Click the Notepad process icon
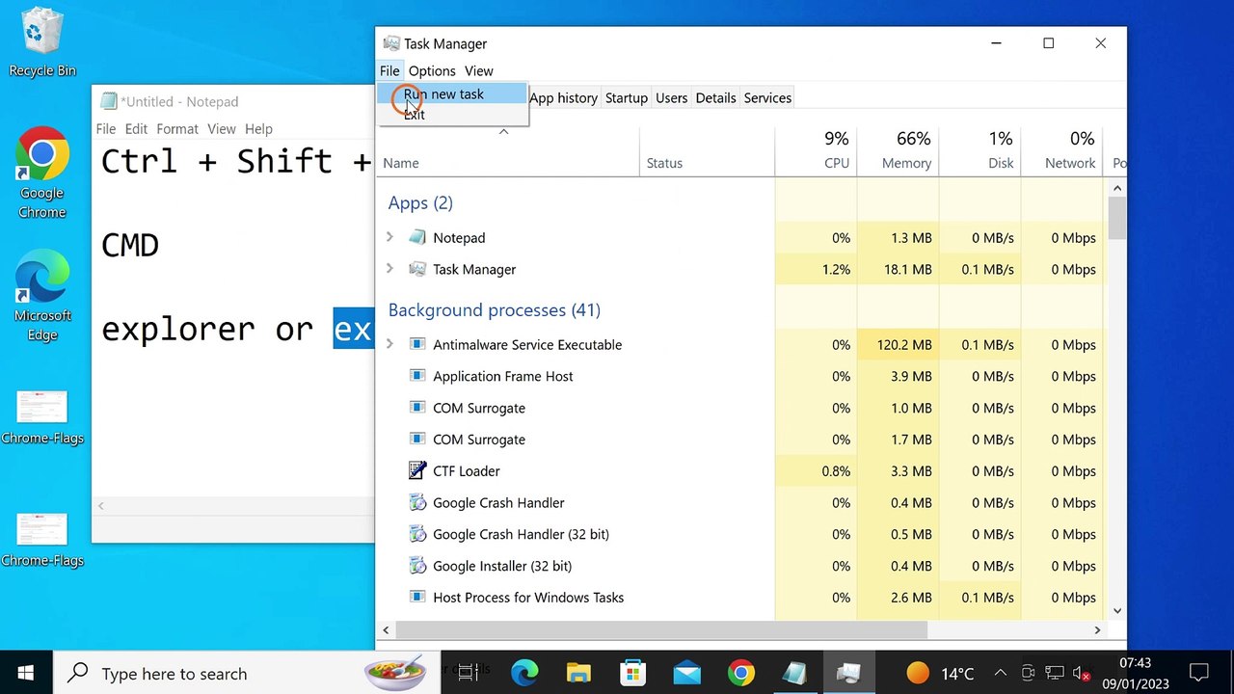 coord(417,237)
